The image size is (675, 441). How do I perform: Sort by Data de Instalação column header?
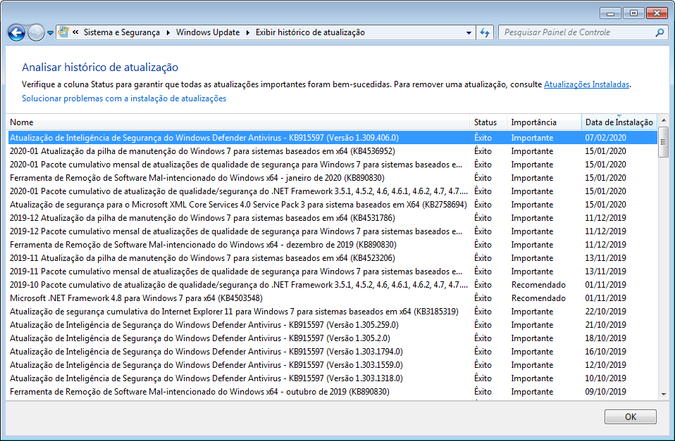click(619, 122)
